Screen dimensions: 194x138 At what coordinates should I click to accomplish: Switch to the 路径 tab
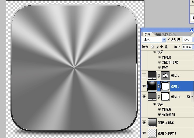click(168, 35)
